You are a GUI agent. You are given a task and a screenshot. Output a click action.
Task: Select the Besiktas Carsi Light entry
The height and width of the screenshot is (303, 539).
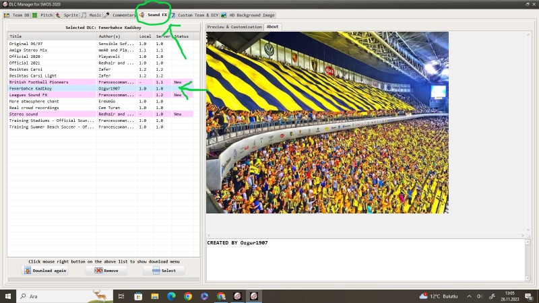coord(32,76)
